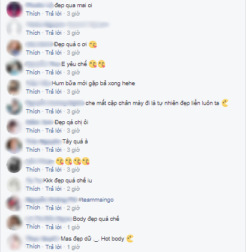
Task: Like the 'đẹp qua mai oi' comment
Action: click(33, 14)
